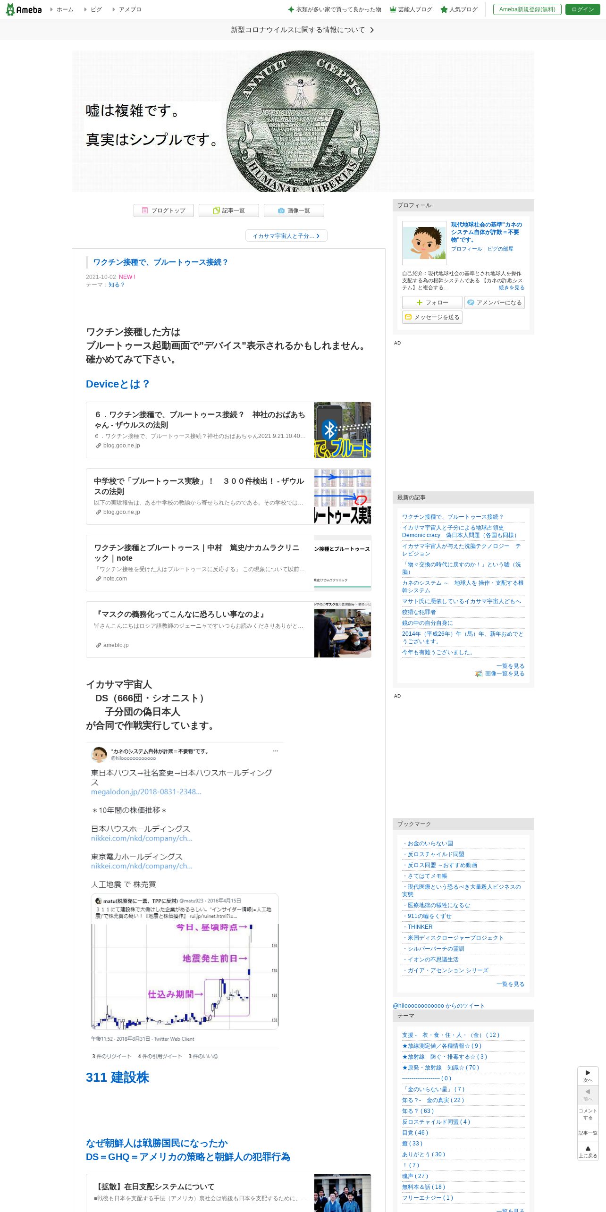The height and width of the screenshot is (1212, 606).
Task: Click the profile avatar image
Action: coord(424,243)
